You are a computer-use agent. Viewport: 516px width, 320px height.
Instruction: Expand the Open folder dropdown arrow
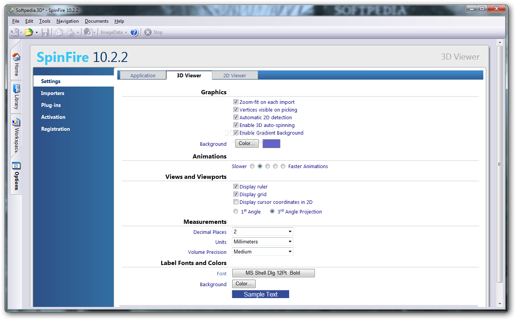(x=37, y=33)
